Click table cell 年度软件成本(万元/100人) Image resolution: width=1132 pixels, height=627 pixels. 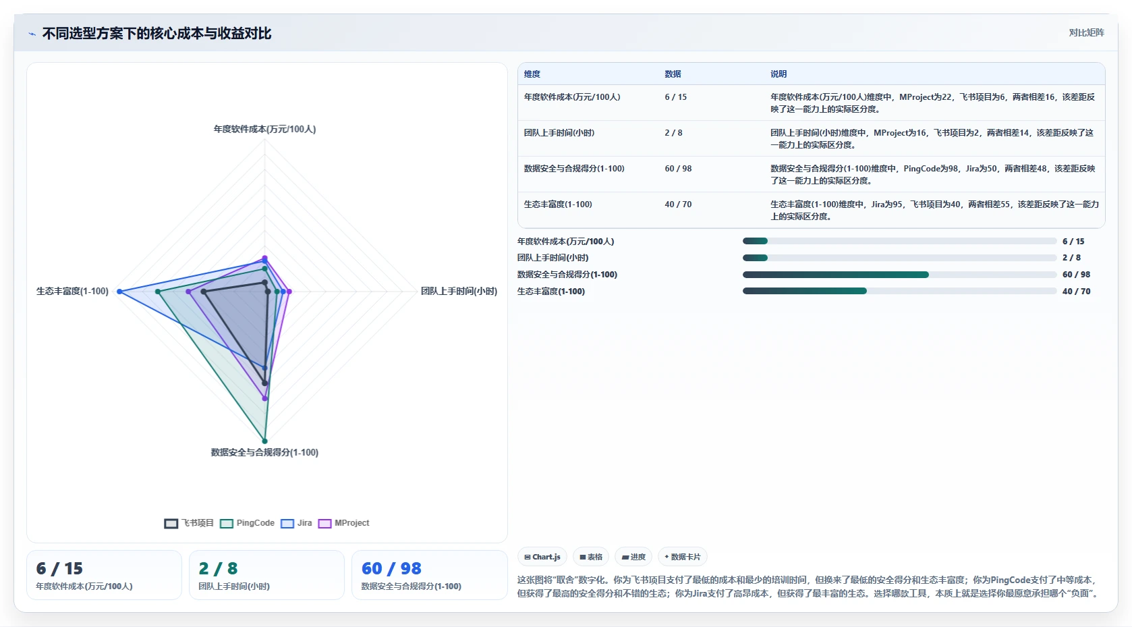point(572,97)
